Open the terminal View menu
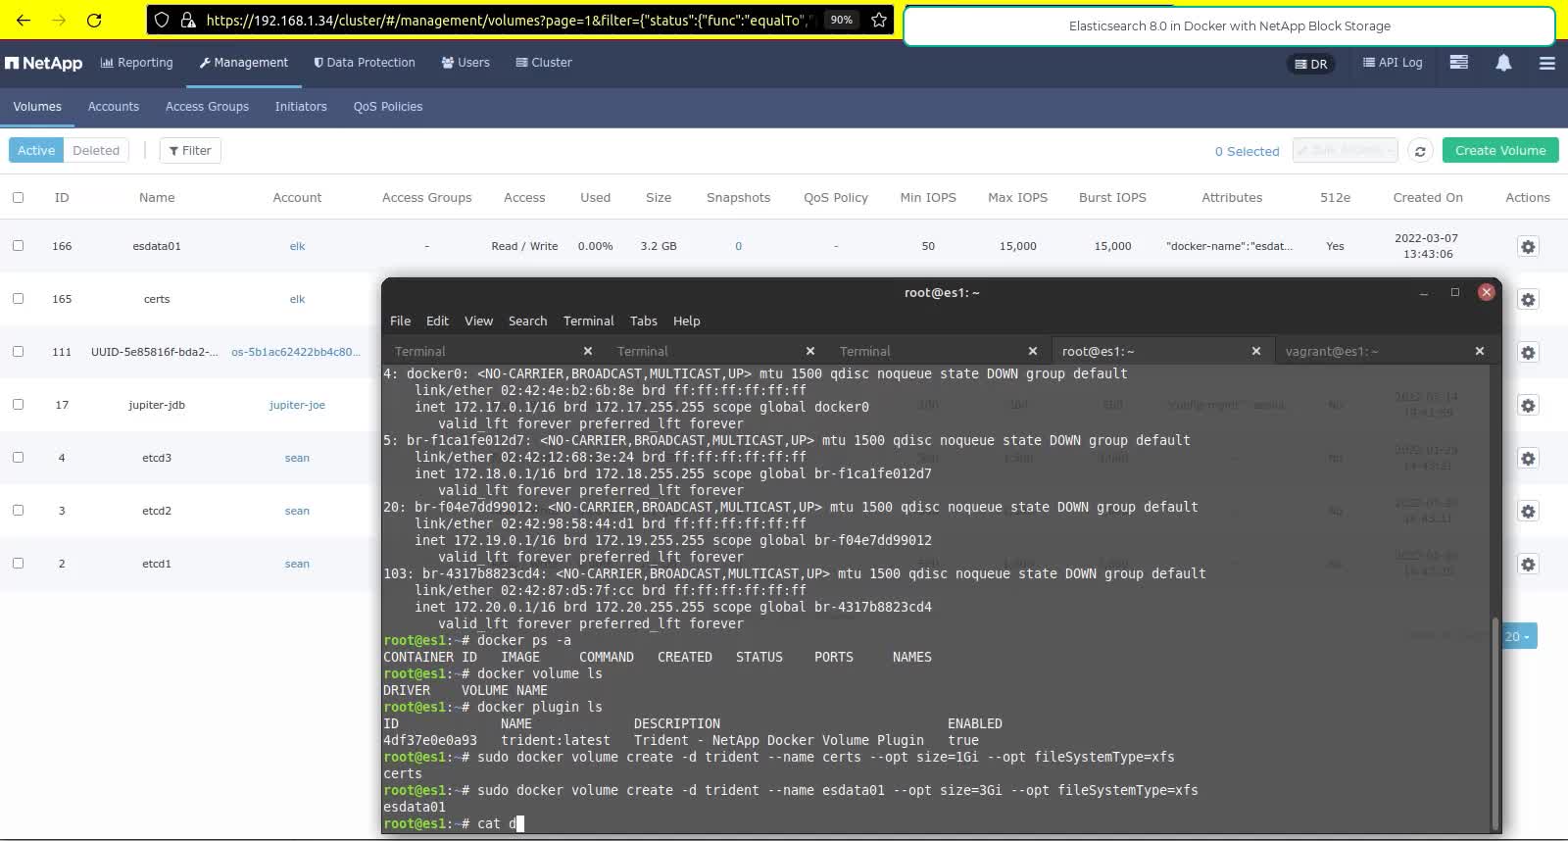Image resolution: width=1568 pixels, height=841 pixels. [478, 321]
